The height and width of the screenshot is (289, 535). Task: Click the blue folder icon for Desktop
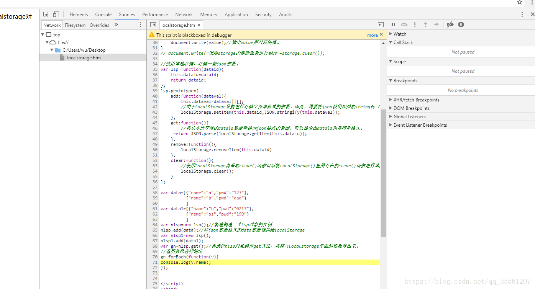tap(58, 50)
